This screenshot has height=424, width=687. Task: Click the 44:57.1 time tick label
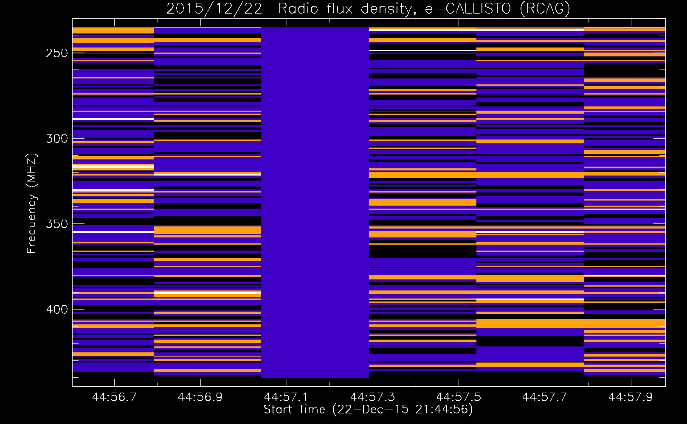point(286,397)
